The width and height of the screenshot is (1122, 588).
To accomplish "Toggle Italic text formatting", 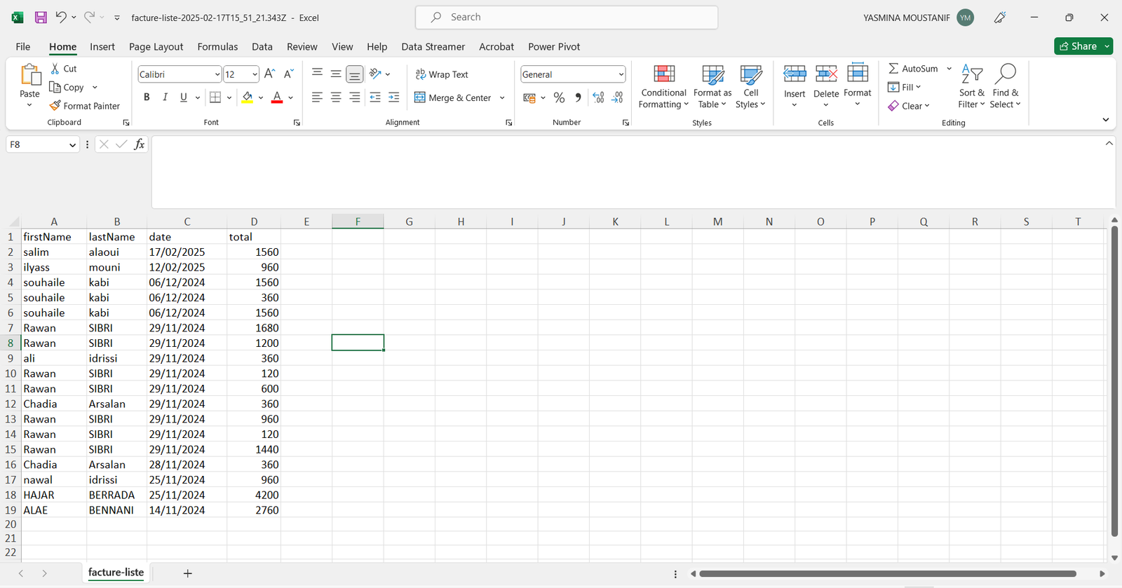I will pyautogui.click(x=165, y=98).
